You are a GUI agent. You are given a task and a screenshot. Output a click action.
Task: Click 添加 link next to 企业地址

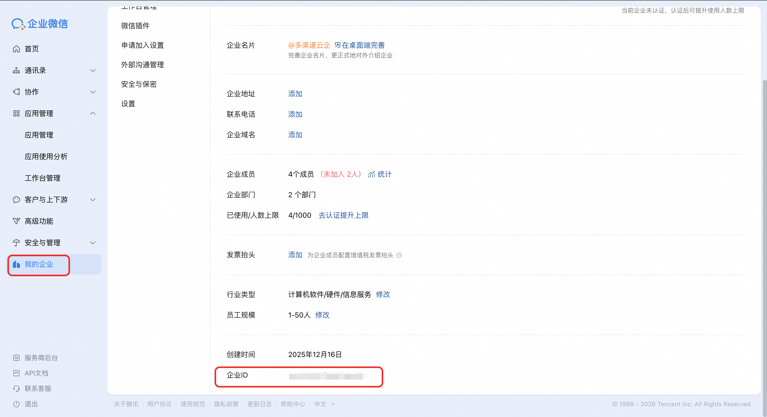[x=295, y=94]
